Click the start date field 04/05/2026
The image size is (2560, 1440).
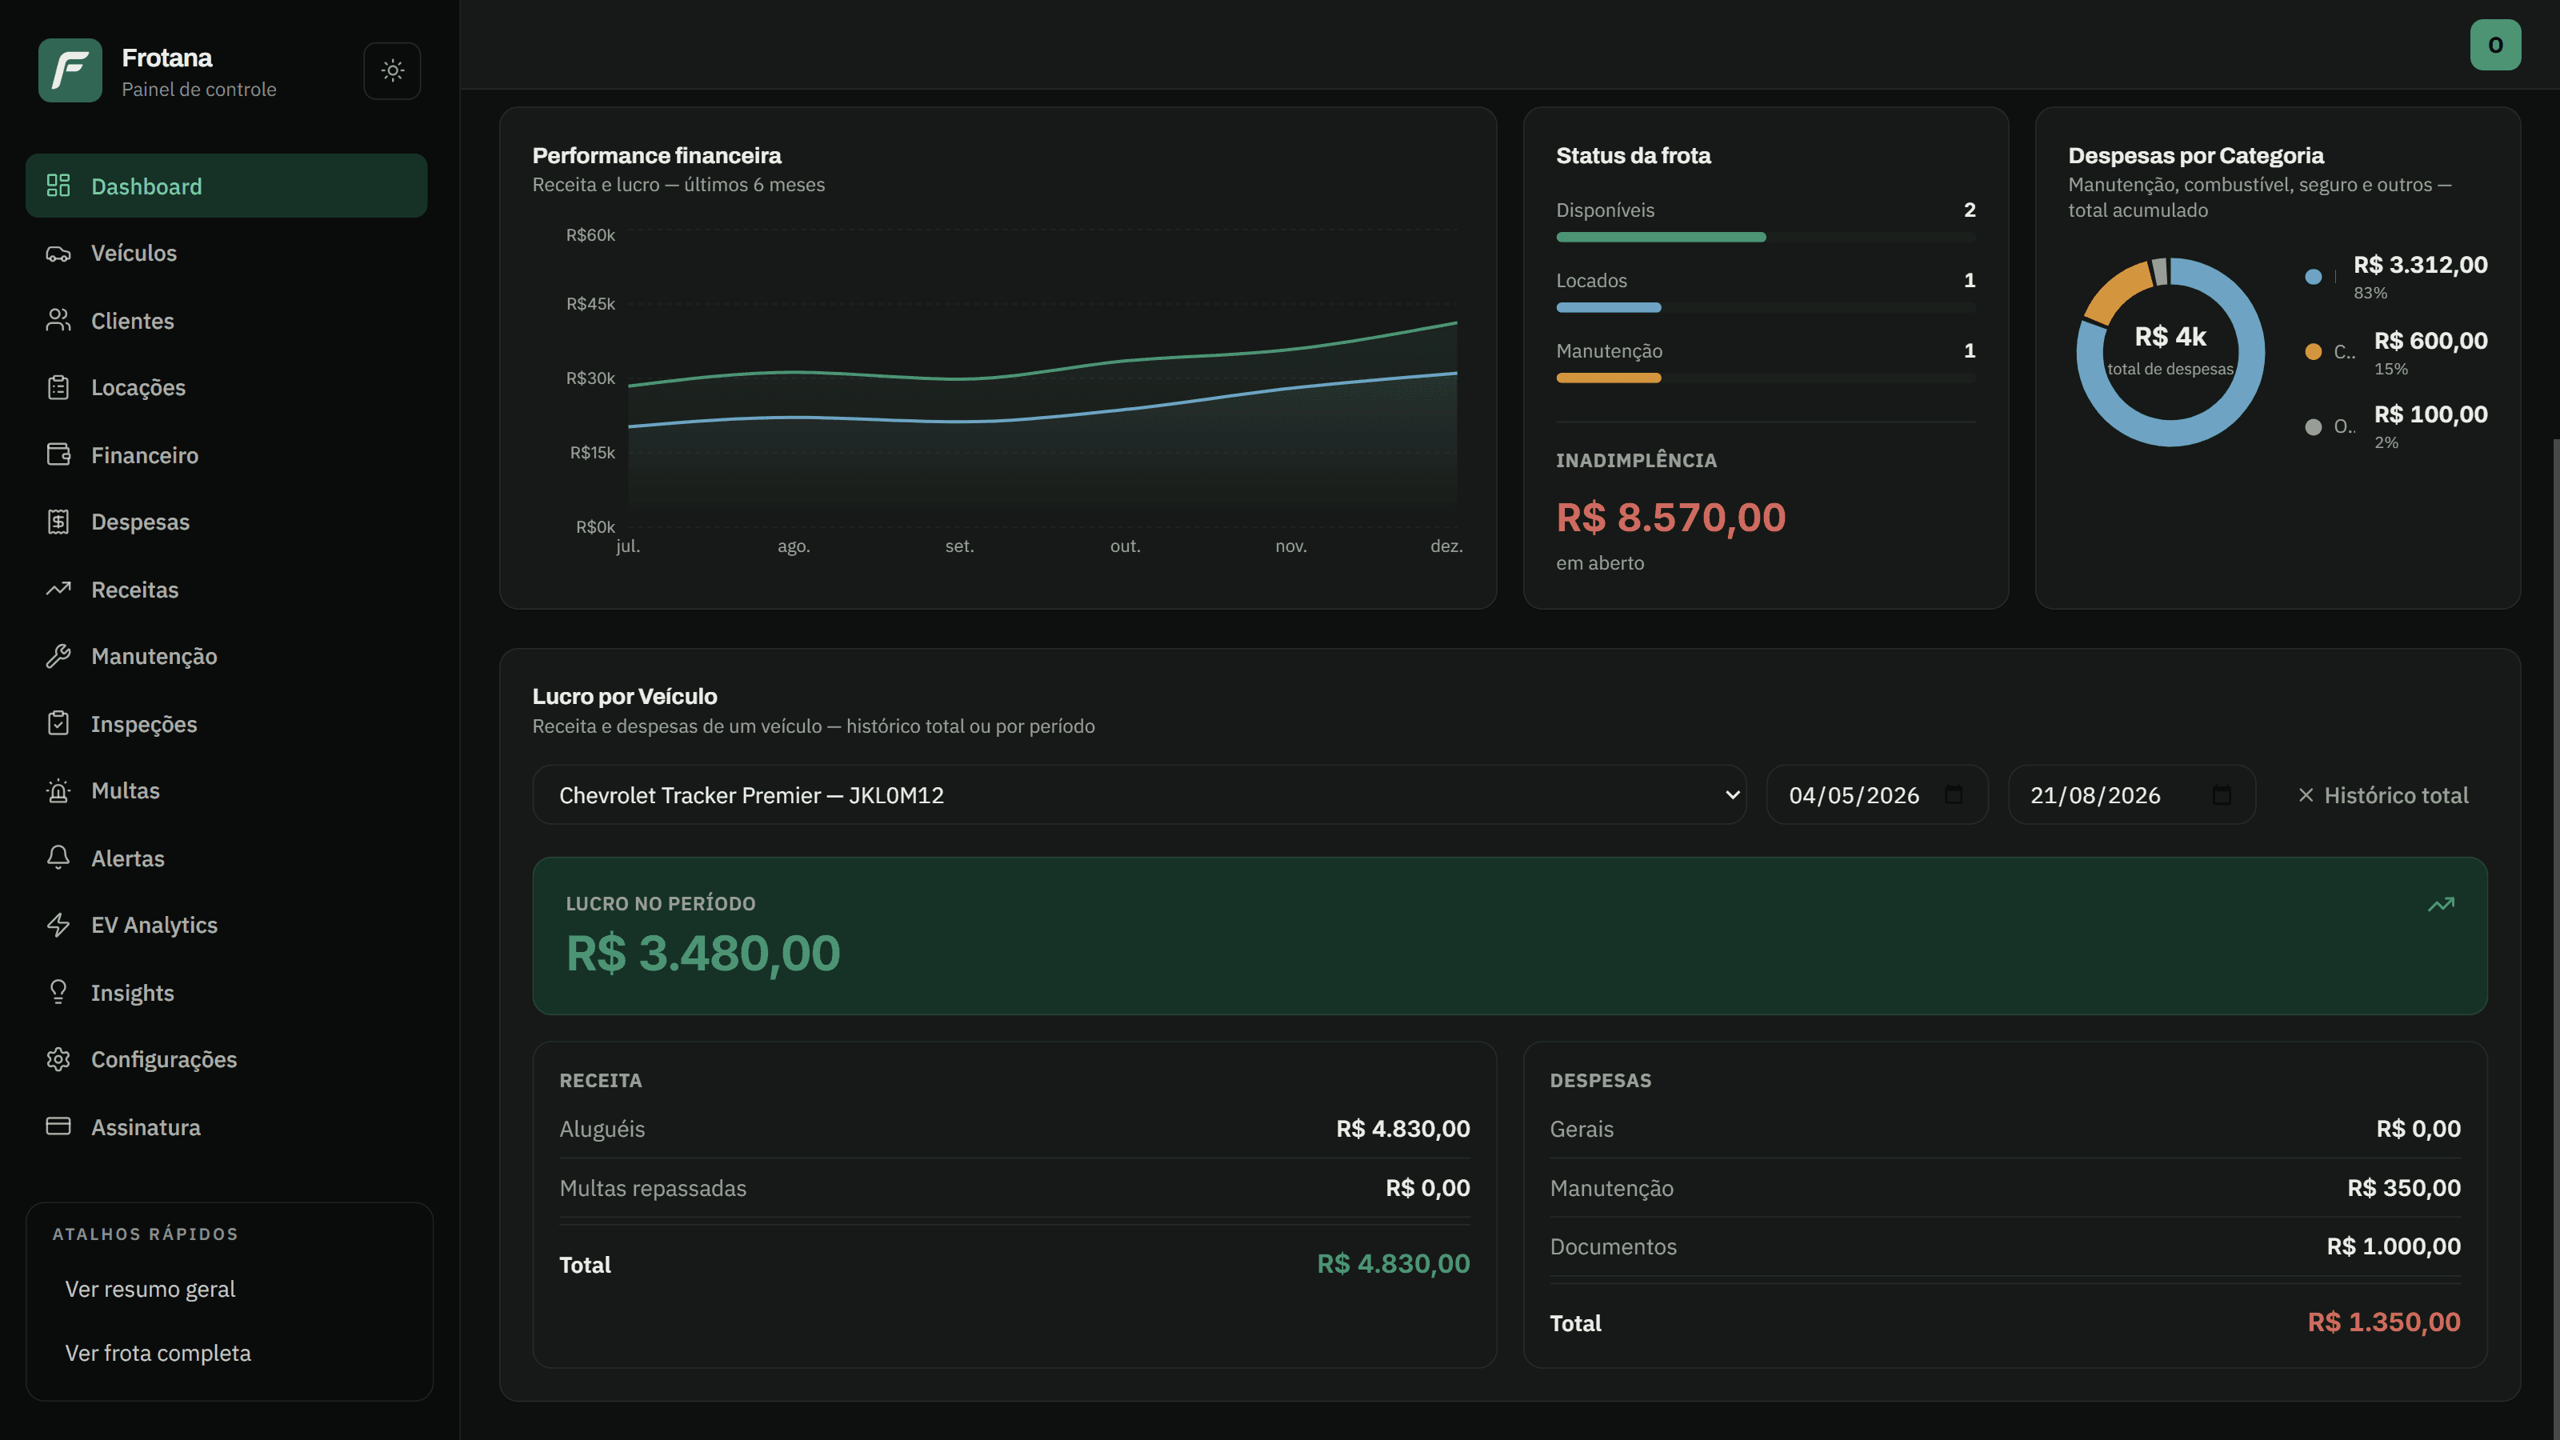point(1876,795)
